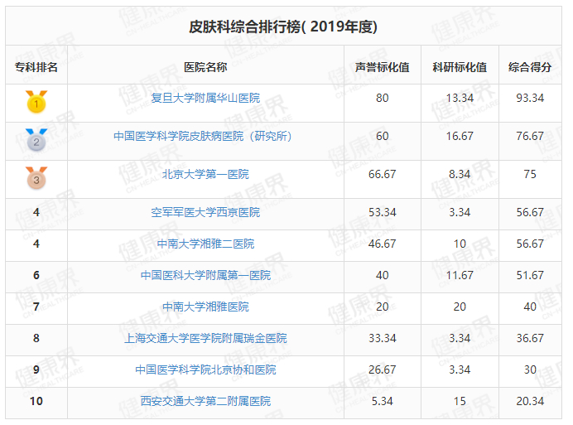Select 科研标化值 10 in 湘雅二医院 row
573x425 pixels.
click(x=460, y=244)
